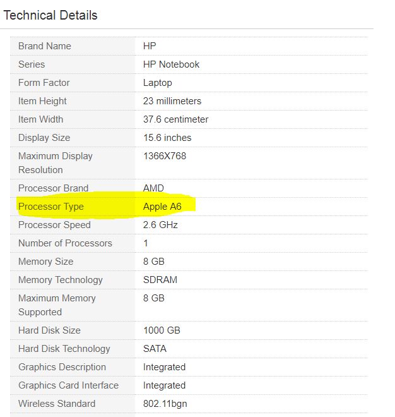Select the AMD processor brand value
The width and height of the screenshot is (395, 417).
tap(153, 188)
